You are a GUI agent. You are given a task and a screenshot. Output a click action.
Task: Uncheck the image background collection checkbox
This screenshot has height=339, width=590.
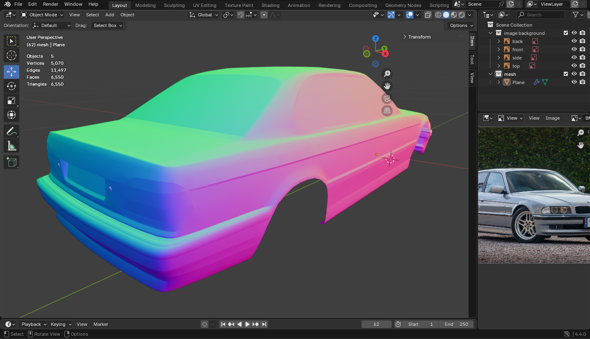click(x=566, y=33)
